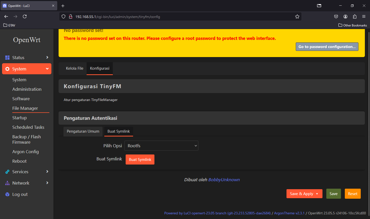Click Go to password configuration button

click(327, 47)
